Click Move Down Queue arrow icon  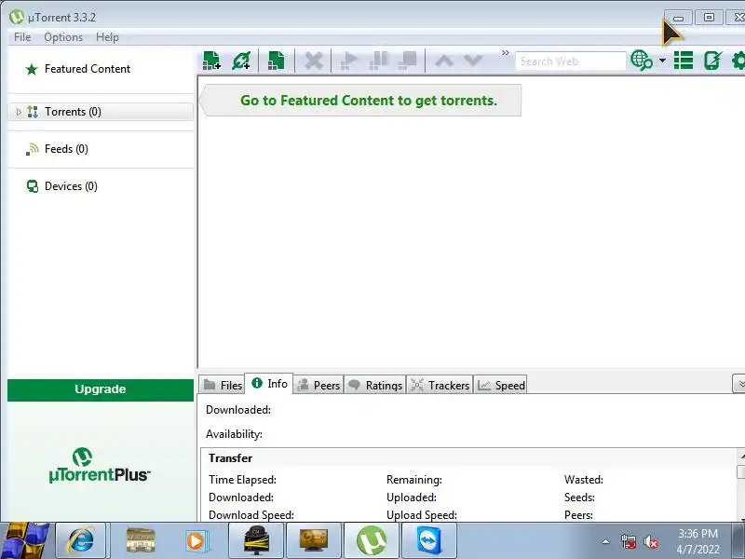[x=473, y=61]
